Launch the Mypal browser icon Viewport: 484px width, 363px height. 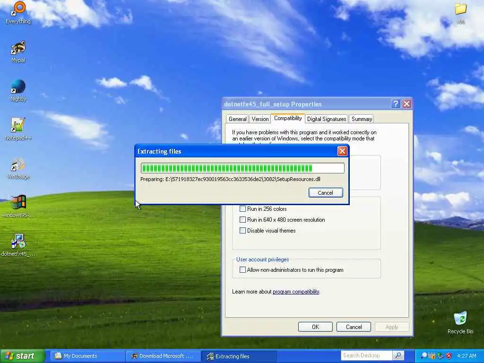click(18, 52)
